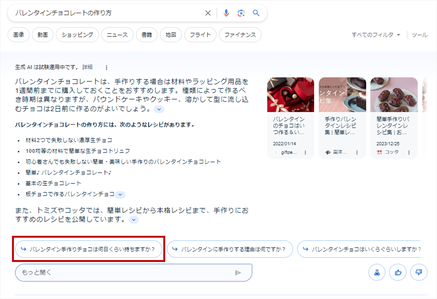Open Search Labs via the flask icon
This screenshot has width=437, height=299.
(377, 272)
